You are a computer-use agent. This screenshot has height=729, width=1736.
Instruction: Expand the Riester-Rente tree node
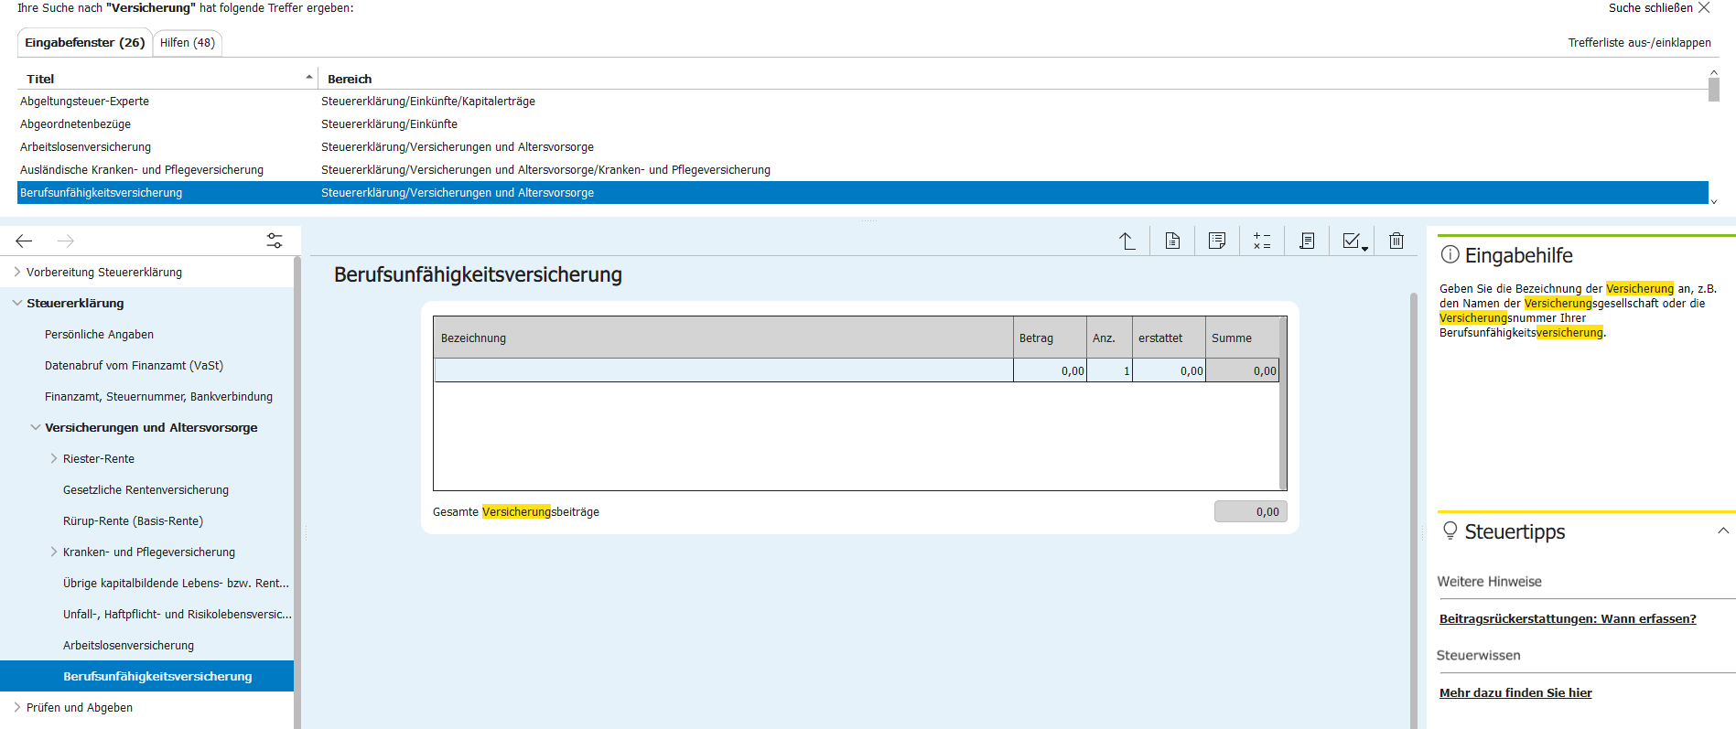click(54, 458)
